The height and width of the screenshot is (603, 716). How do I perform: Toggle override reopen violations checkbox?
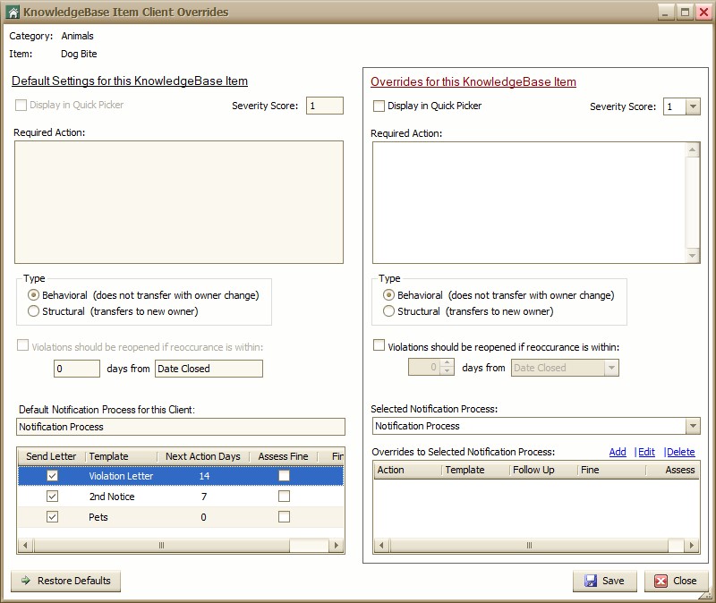[379, 345]
